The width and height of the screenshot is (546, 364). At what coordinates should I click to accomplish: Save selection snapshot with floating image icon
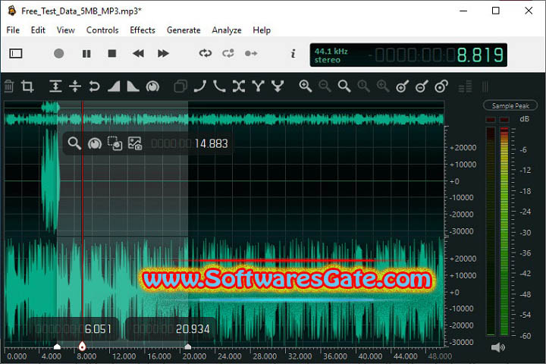pyautogui.click(x=135, y=143)
